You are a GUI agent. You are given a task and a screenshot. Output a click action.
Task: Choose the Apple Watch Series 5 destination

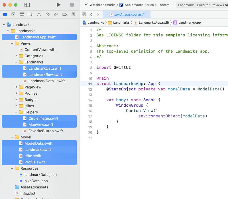[144, 5]
